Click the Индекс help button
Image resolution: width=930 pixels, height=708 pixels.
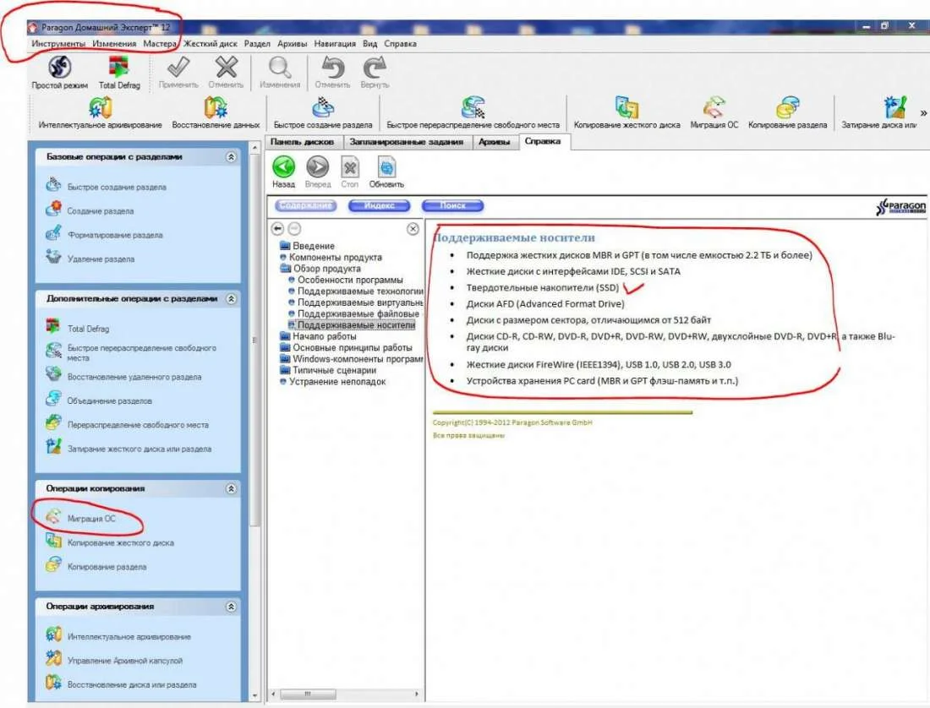pos(379,205)
